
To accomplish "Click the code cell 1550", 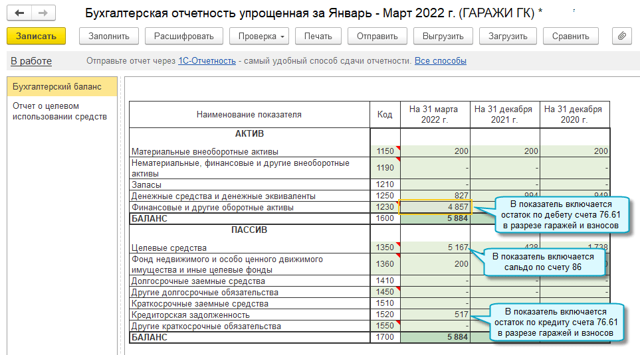I will [385, 326].
